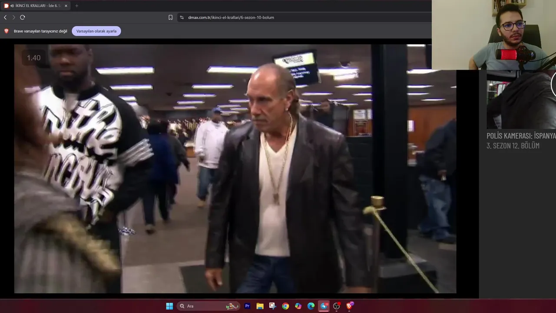Open a new browser tab with plus
This screenshot has width=556, height=313.
tap(76, 6)
